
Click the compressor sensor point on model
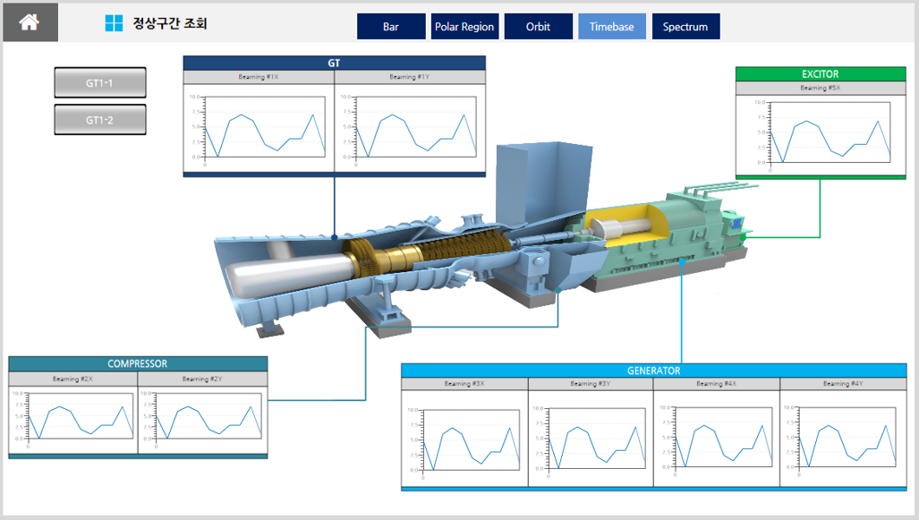[x=558, y=290]
